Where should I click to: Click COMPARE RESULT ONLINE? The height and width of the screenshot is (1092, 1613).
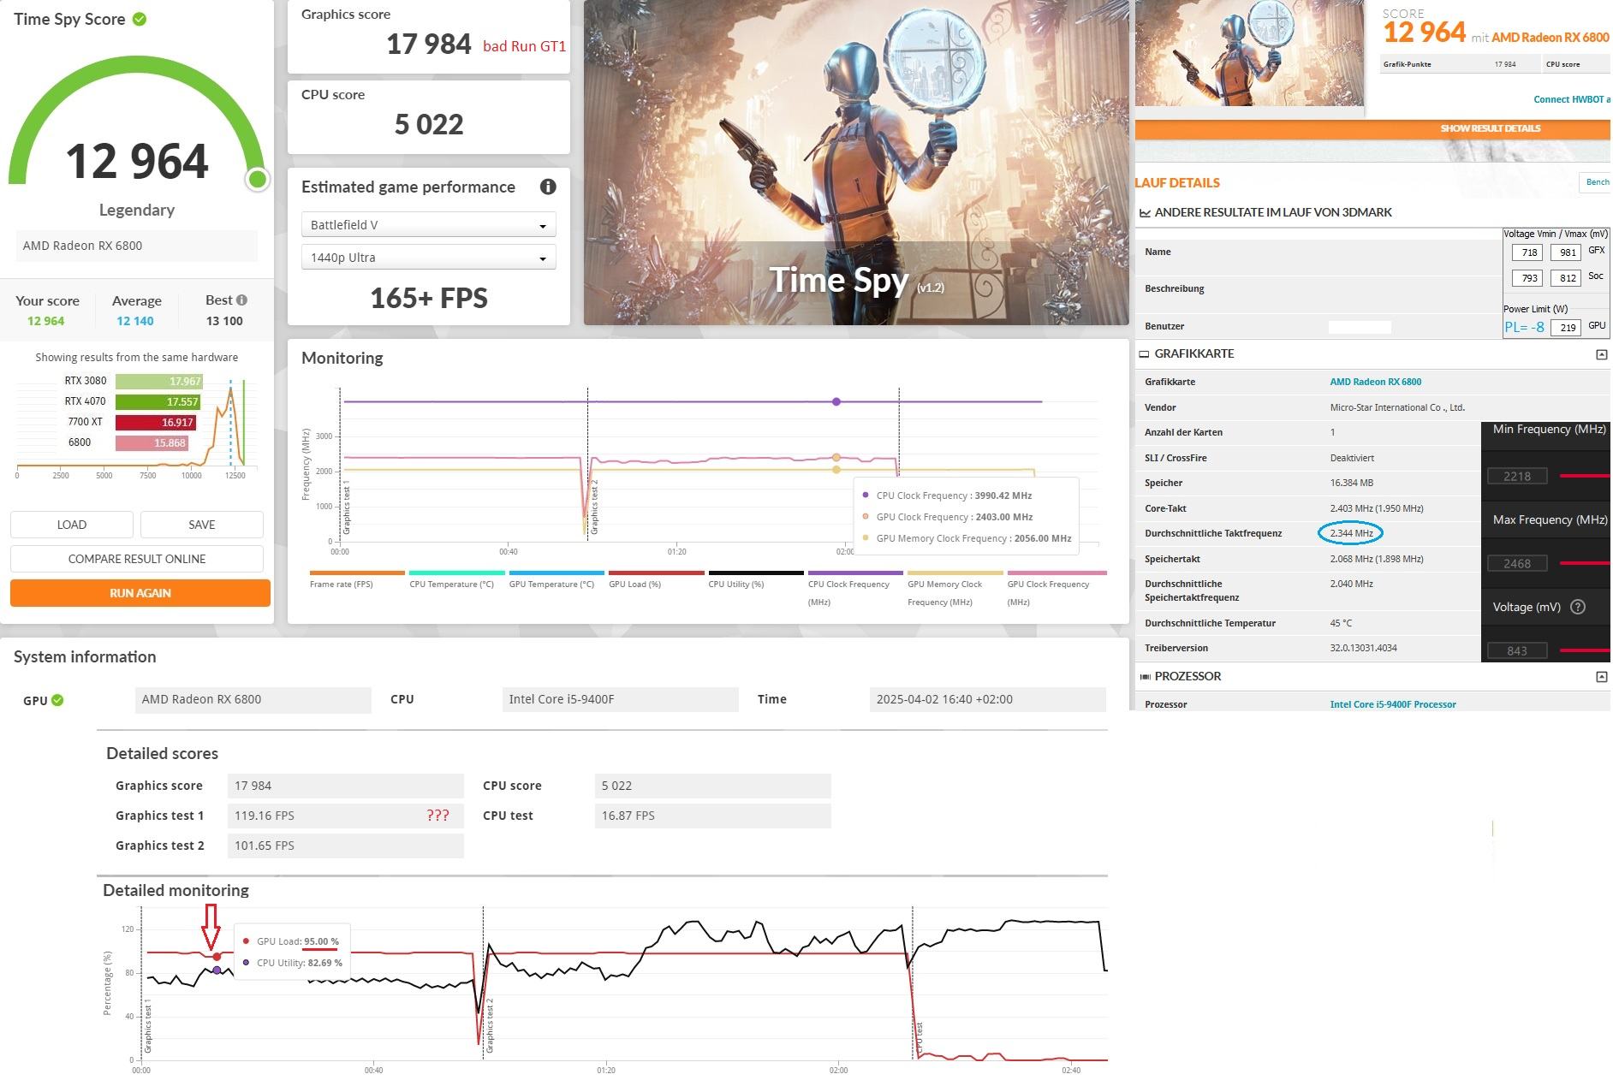(x=137, y=559)
